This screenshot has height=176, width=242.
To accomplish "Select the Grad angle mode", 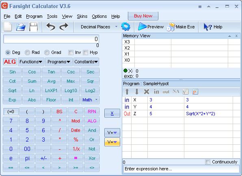I will pyautogui.click(x=47, y=53).
